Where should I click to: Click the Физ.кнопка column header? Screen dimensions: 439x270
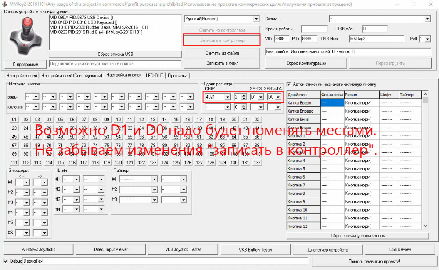[x=332, y=95]
